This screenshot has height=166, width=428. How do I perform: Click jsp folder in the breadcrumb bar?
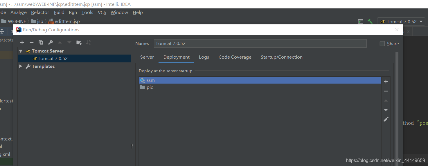tap(37, 21)
